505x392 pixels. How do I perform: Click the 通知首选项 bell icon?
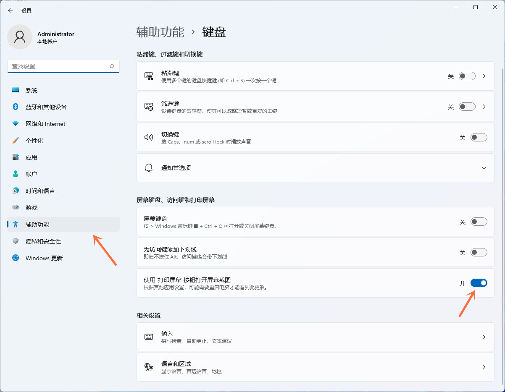tap(149, 167)
